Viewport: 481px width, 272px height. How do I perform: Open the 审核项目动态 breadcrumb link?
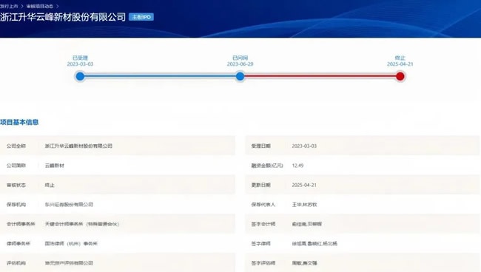click(40, 6)
